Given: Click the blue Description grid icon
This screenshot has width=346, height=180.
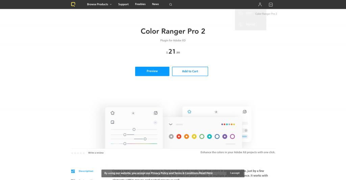Looking at the screenshot, I should point(73,171).
